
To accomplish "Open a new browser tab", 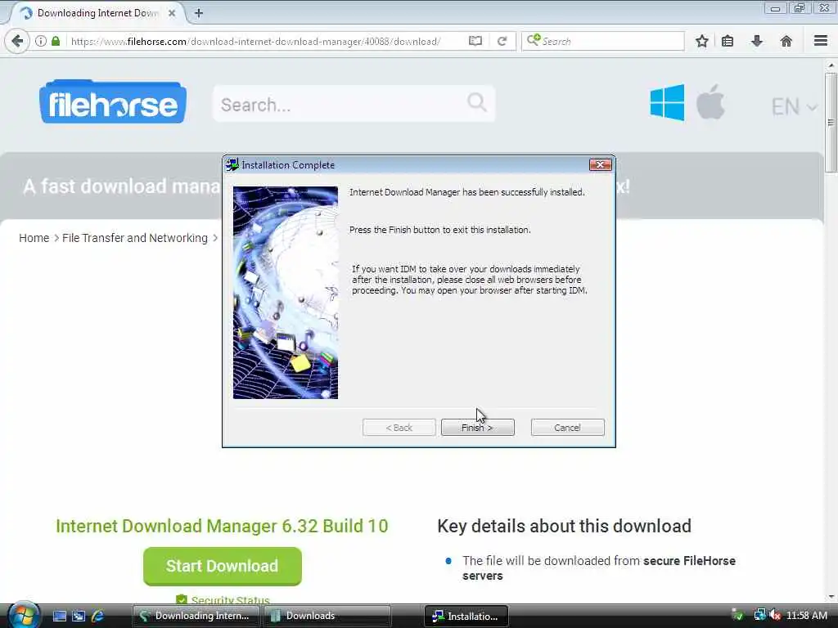I will [199, 13].
